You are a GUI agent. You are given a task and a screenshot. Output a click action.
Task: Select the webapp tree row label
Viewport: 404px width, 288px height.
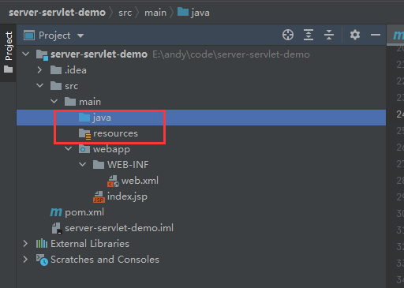tap(111, 149)
